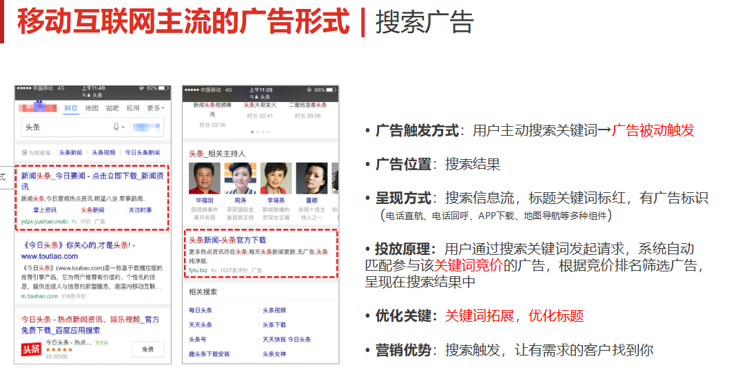Click the 头条_相关主持人 section heading
This screenshot has height=392, width=736.
click(217, 154)
